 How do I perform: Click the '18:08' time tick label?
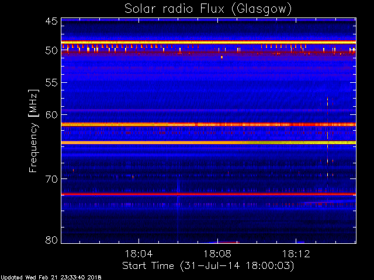[x=217, y=254]
